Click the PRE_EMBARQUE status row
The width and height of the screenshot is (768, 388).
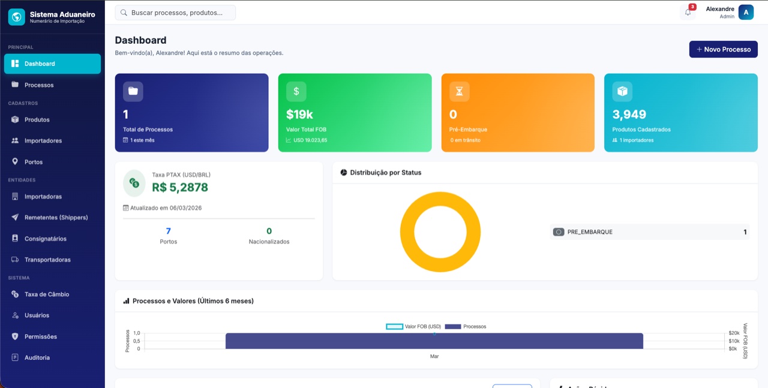[x=650, y=232]
